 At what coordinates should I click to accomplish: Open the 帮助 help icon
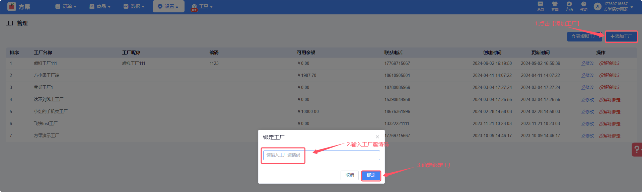584,6
